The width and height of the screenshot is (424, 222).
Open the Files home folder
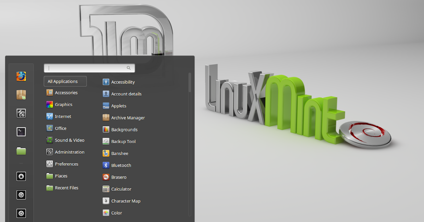pyautogui.click(x=21, y=150)
